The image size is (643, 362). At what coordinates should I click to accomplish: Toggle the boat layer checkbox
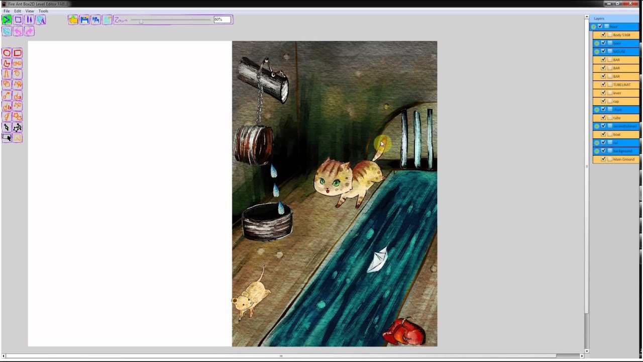(603, 134)
